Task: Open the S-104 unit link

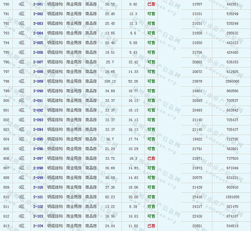Action: (x=38, y=226)
